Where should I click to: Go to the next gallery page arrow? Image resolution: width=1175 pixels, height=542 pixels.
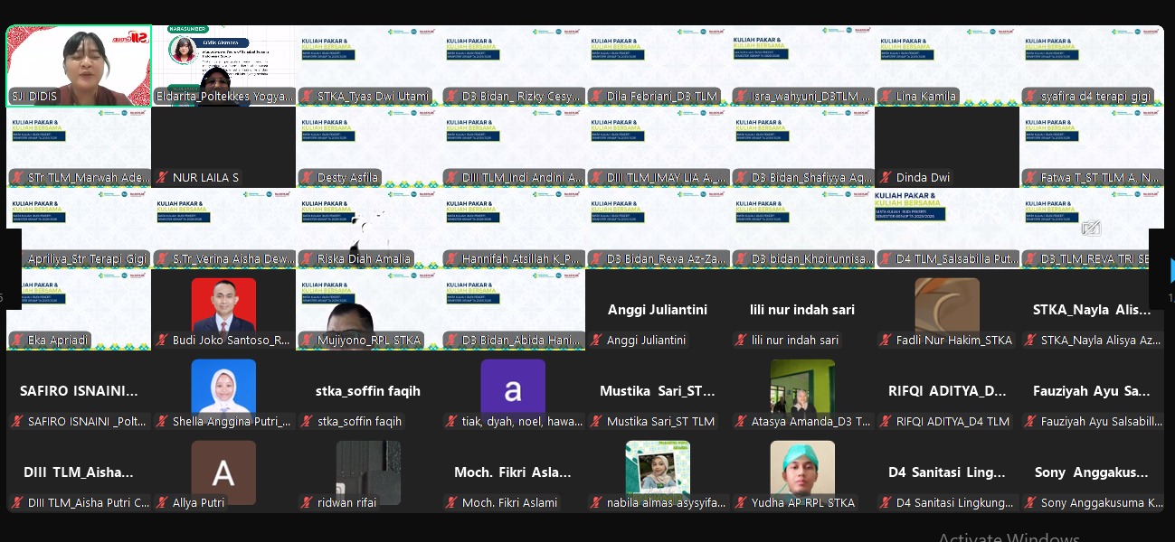(x=1170, y=270)
